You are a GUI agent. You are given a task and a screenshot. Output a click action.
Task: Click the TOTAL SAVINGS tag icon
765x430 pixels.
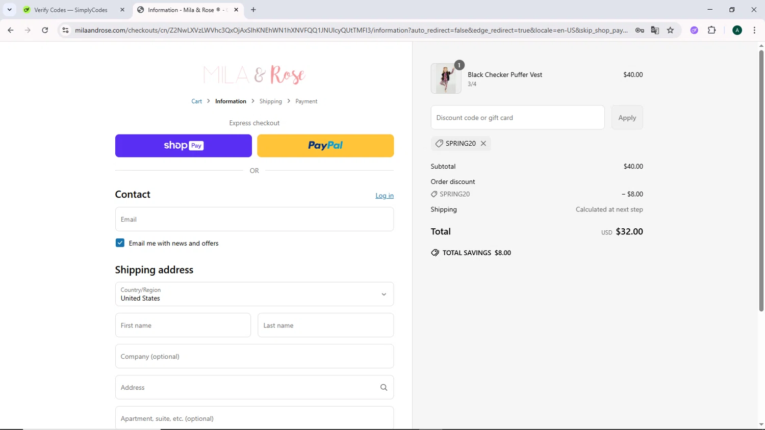click(435, 253)
